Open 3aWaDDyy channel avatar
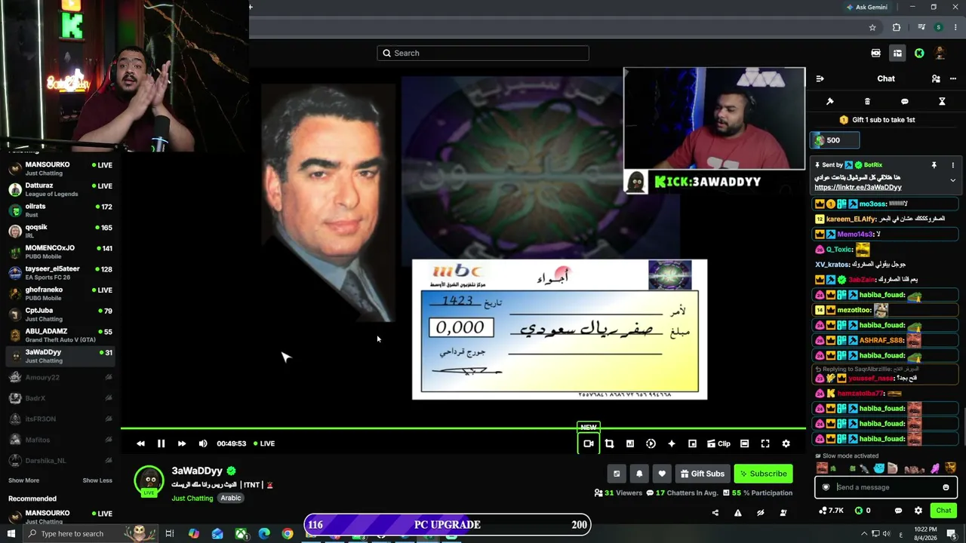 coord(149,480)
